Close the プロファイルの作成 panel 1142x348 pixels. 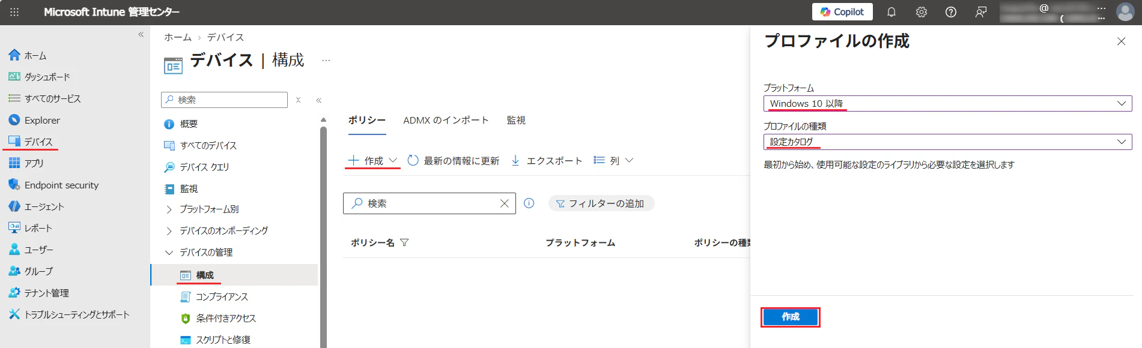click(1121, 41)
